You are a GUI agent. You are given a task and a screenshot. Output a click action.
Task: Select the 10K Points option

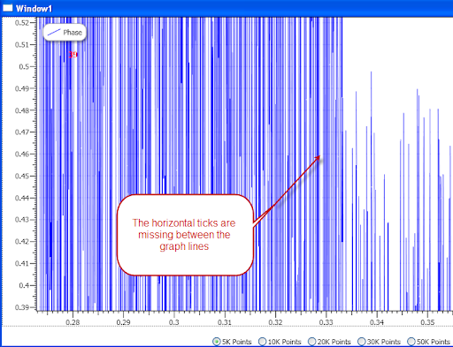point(262,342)
